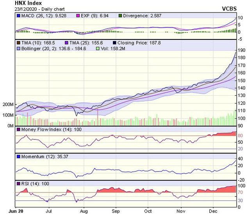This screenshot has width=250, height=214.
Task: Click the 100M volume axis label
Action: (x=8, y=115)
